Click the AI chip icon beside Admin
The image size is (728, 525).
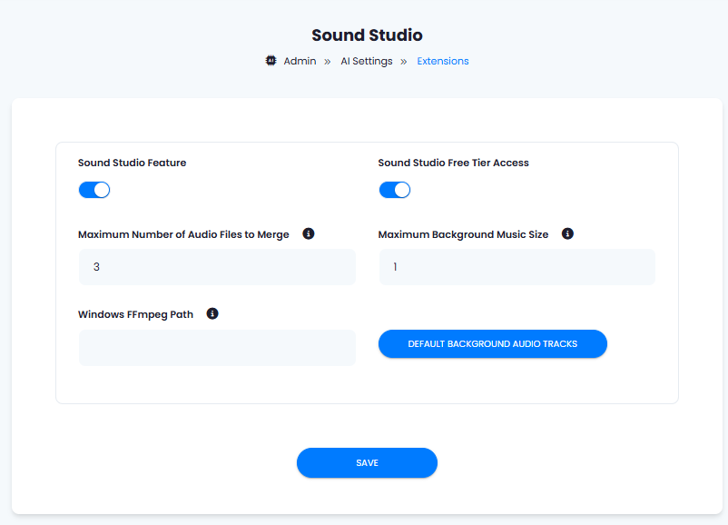[271, 61]
